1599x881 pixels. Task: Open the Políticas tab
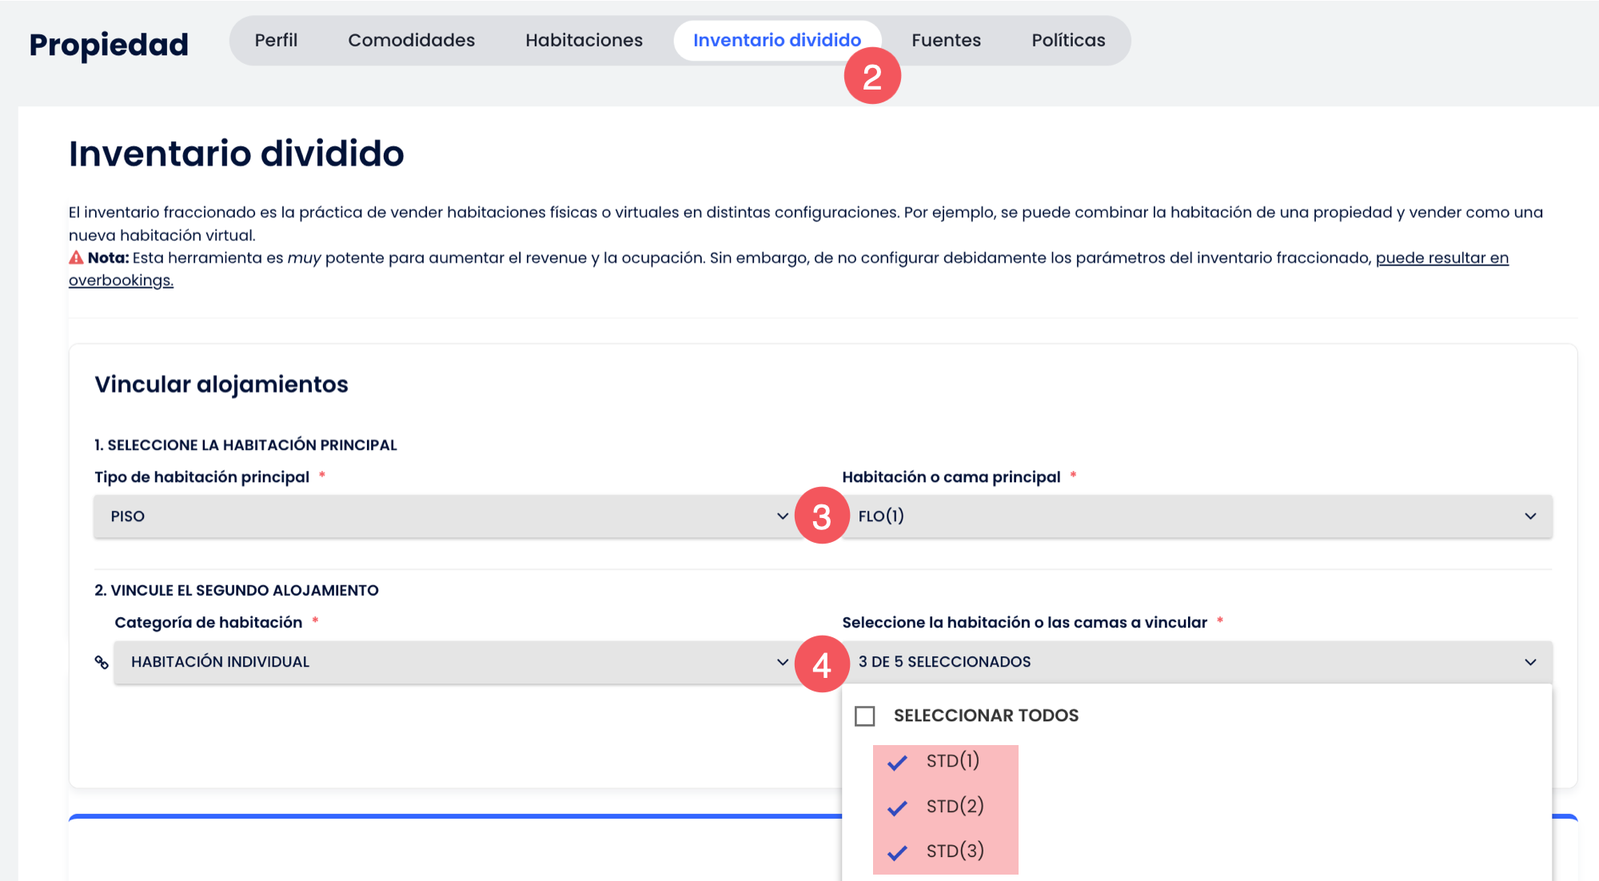[1068, 40]
